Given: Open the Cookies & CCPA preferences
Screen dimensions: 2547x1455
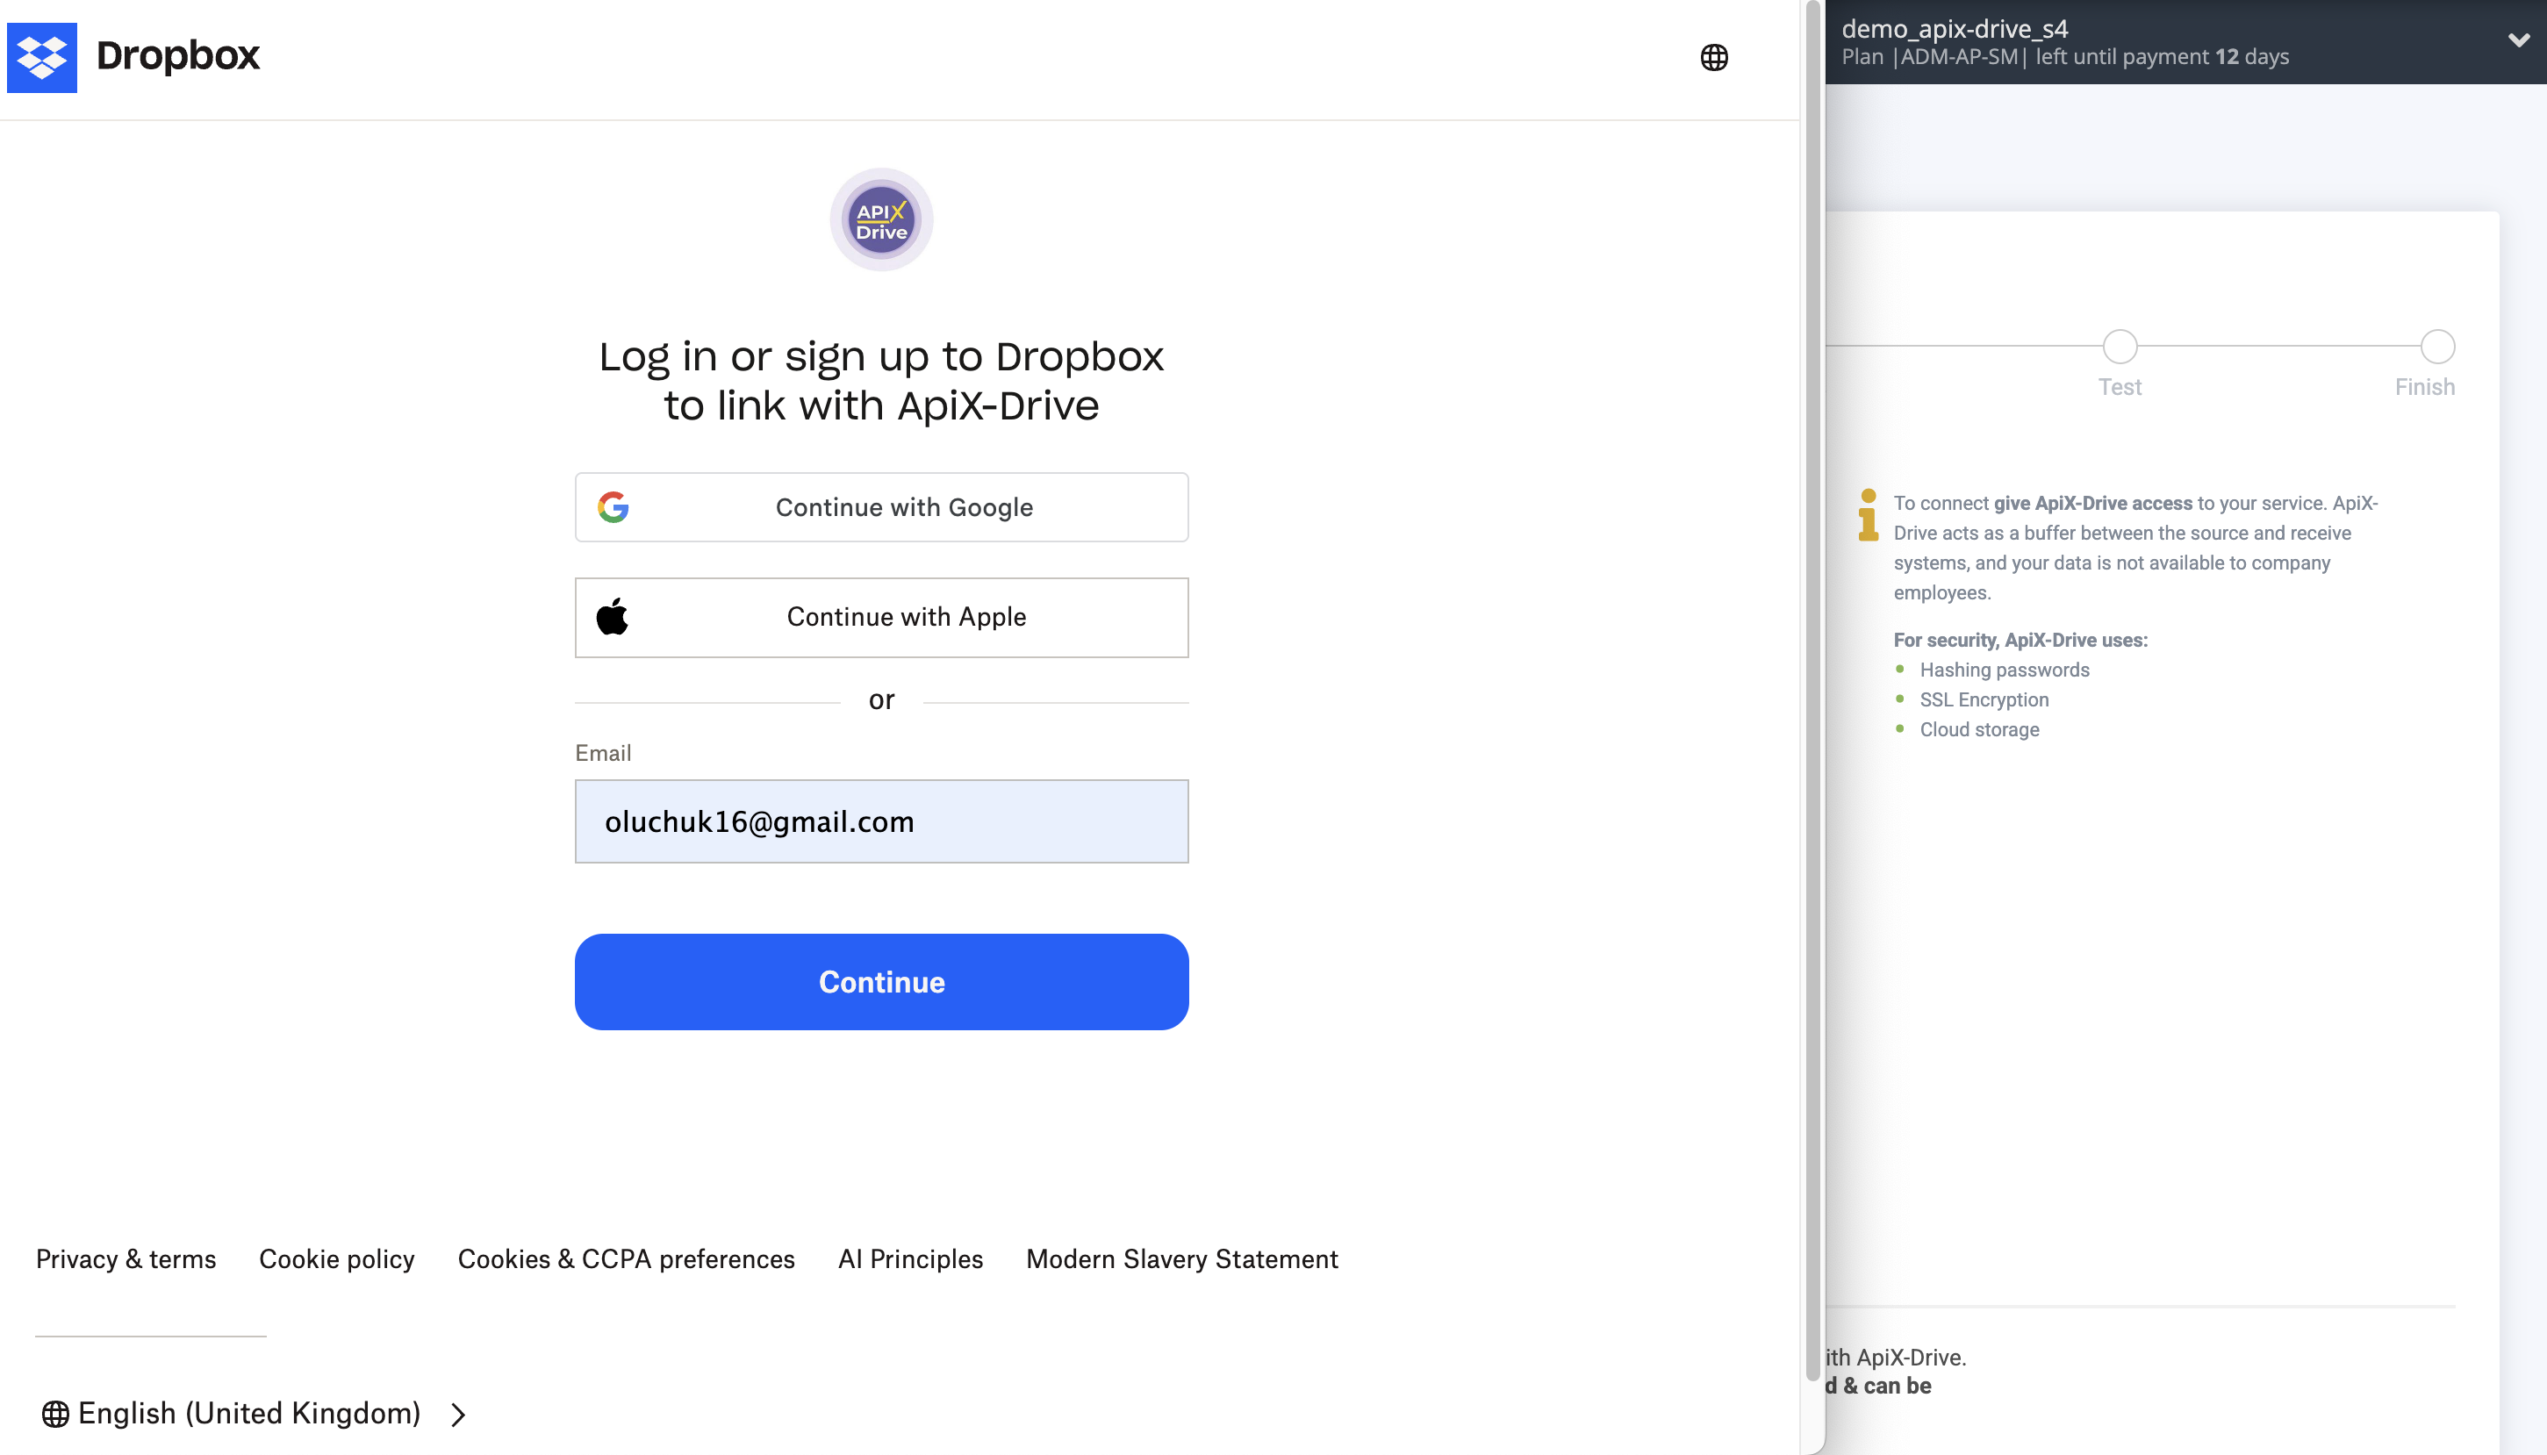Looking at the screenshot, I should [x=626, y=1258].
